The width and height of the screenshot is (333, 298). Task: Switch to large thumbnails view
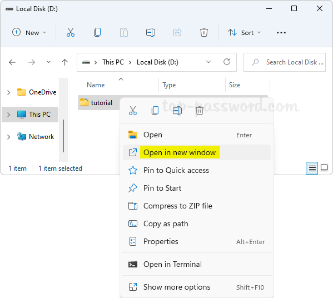click(324, 168)
